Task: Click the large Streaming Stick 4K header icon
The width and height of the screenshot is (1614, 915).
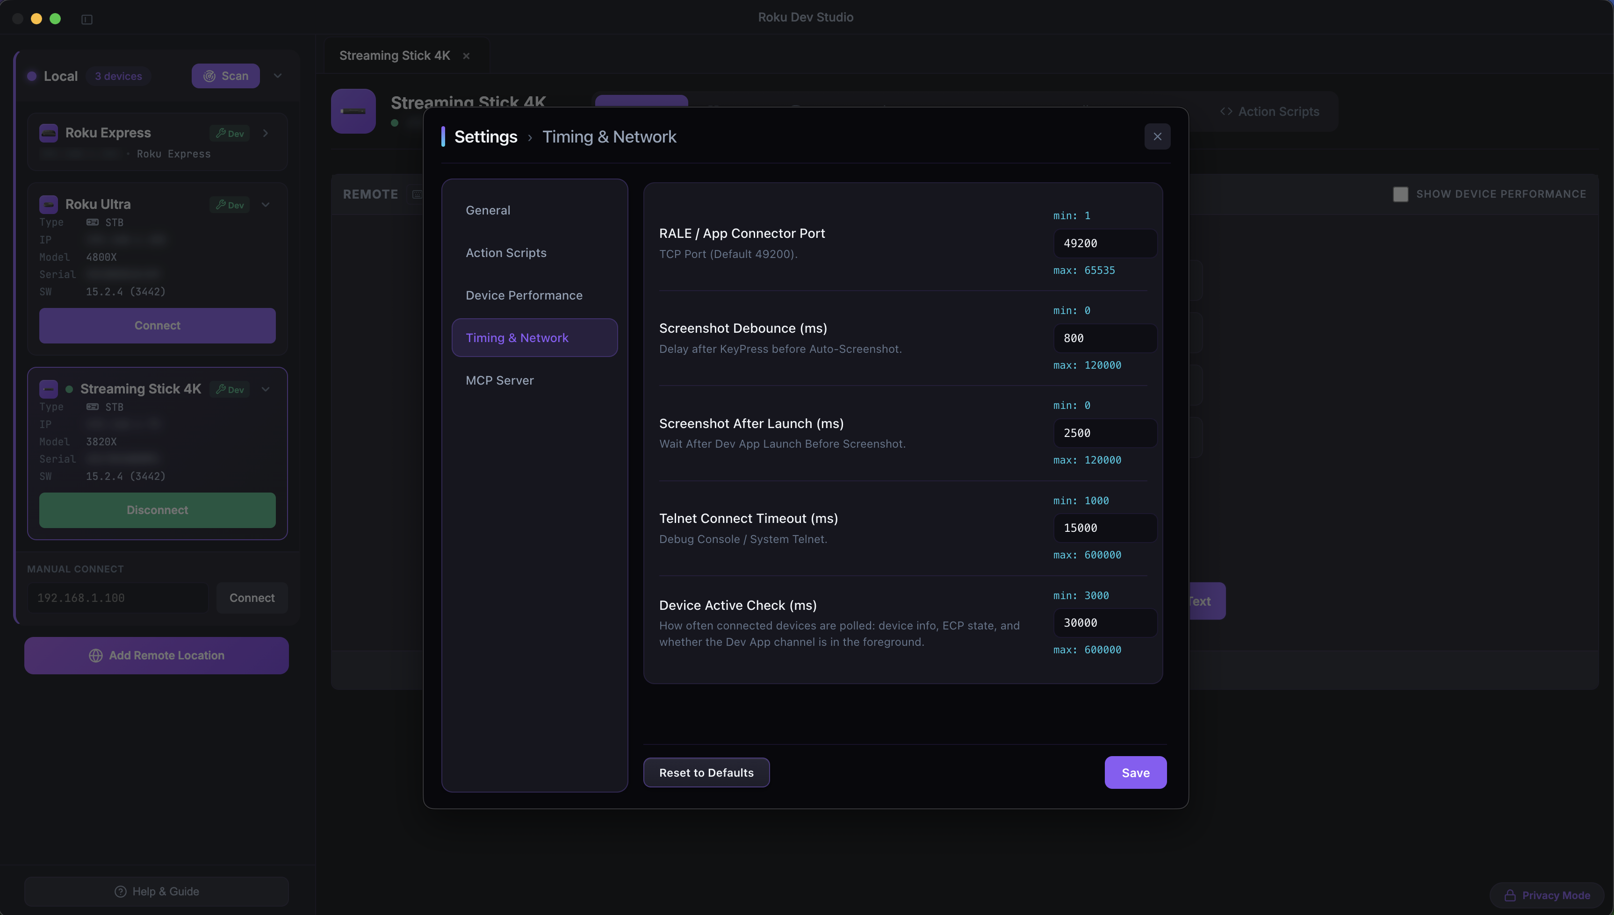Action: 353,111
